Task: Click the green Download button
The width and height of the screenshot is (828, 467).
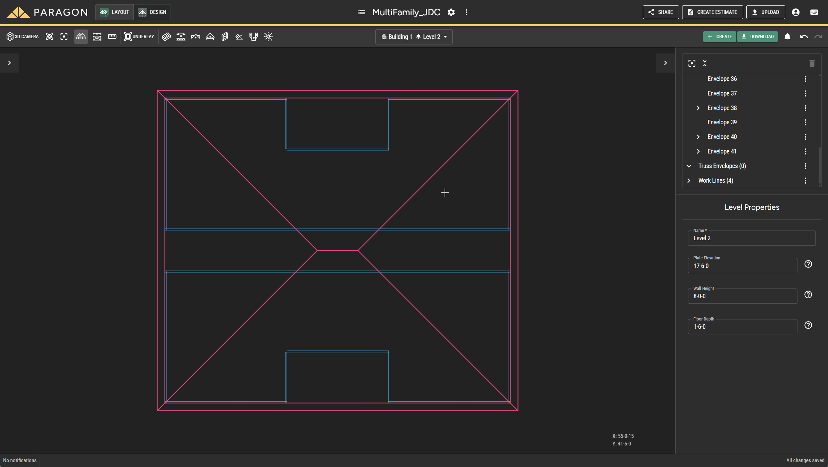Action: [x=757, y=36]
